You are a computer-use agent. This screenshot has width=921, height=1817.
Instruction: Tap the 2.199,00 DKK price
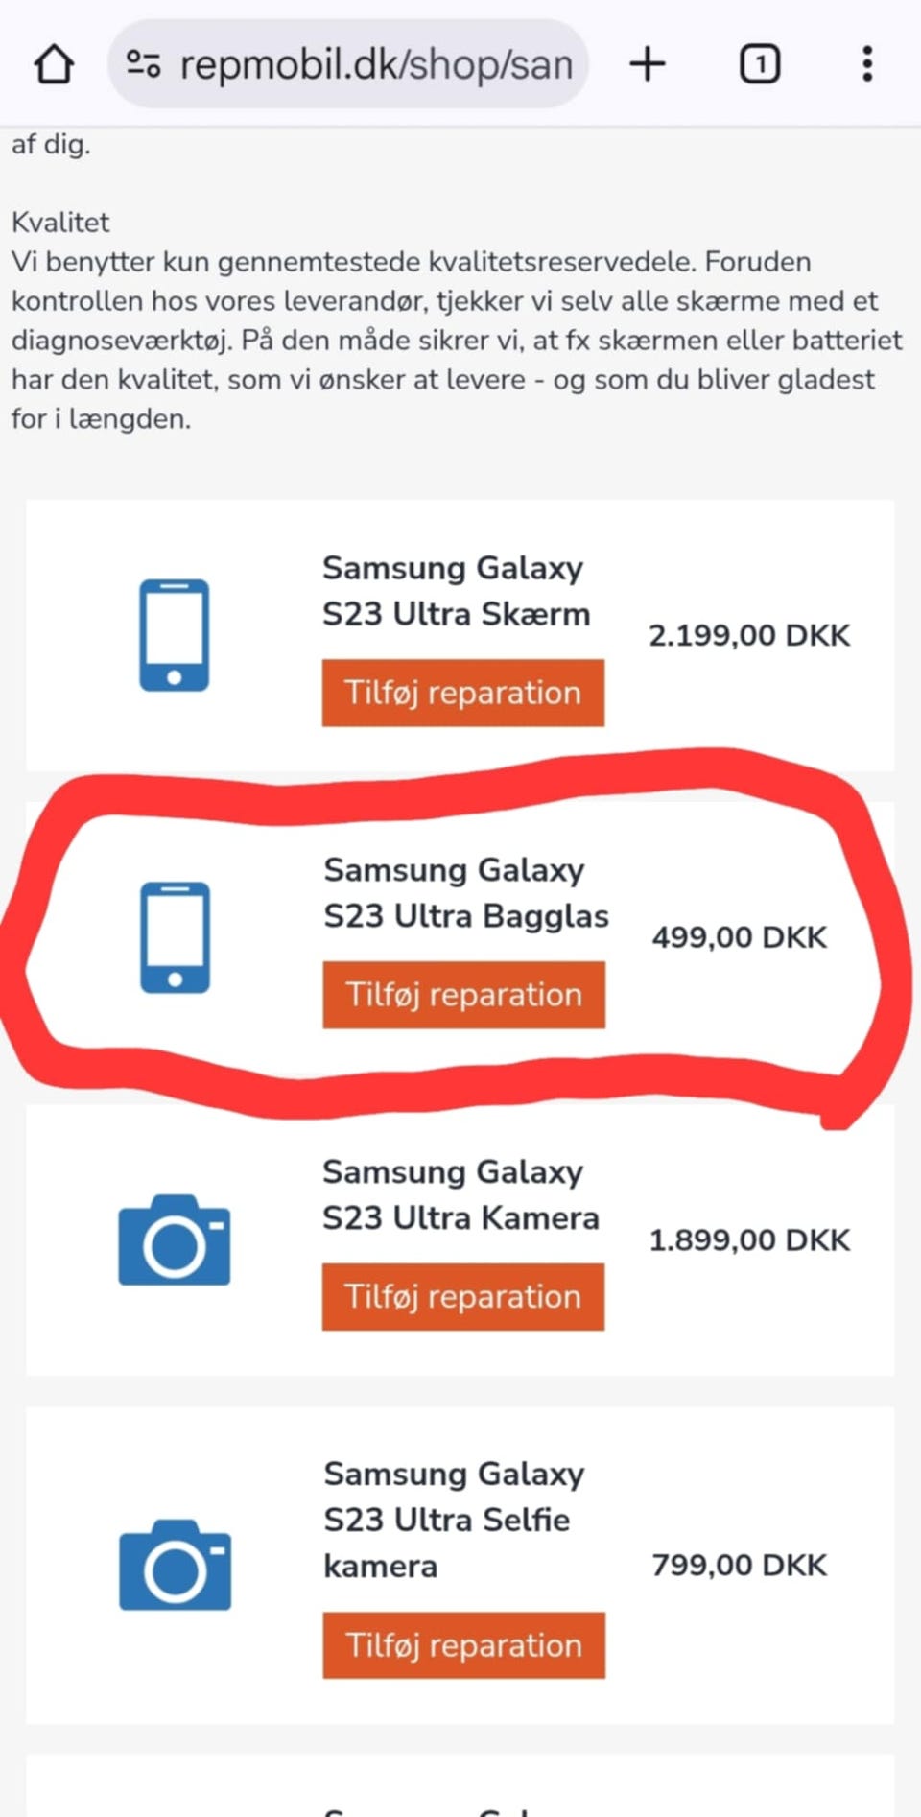[749, 635]
